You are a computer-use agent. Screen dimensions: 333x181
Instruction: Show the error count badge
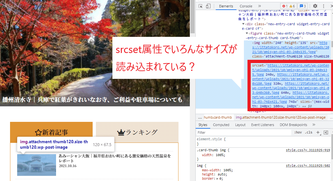(285, 6)
